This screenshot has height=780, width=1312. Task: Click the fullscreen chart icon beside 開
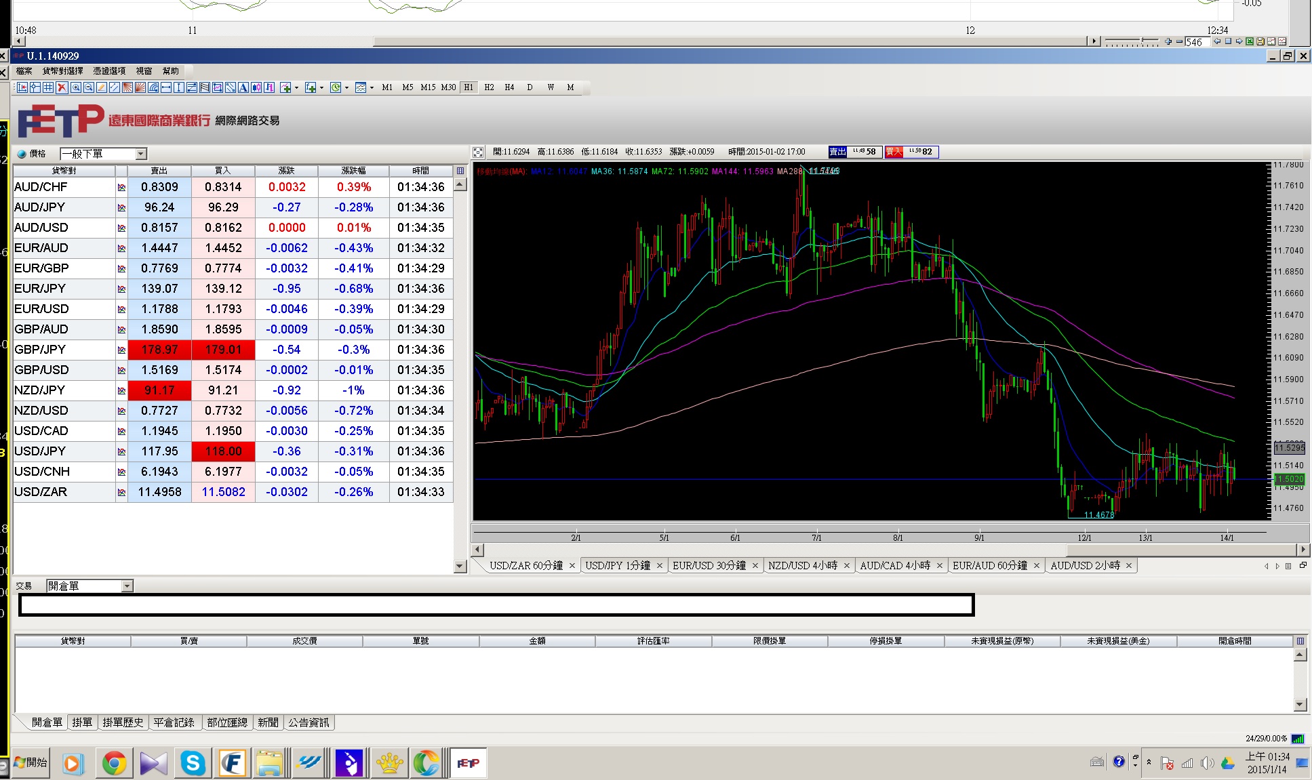pos(478,152)
